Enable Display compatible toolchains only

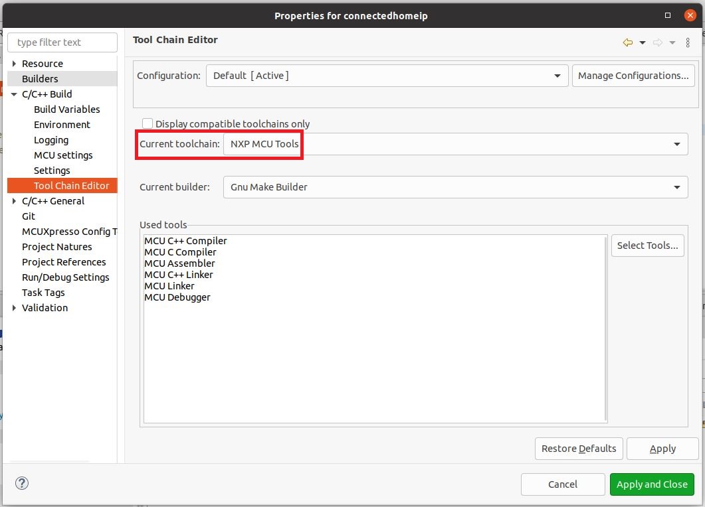tap(147, 123)
